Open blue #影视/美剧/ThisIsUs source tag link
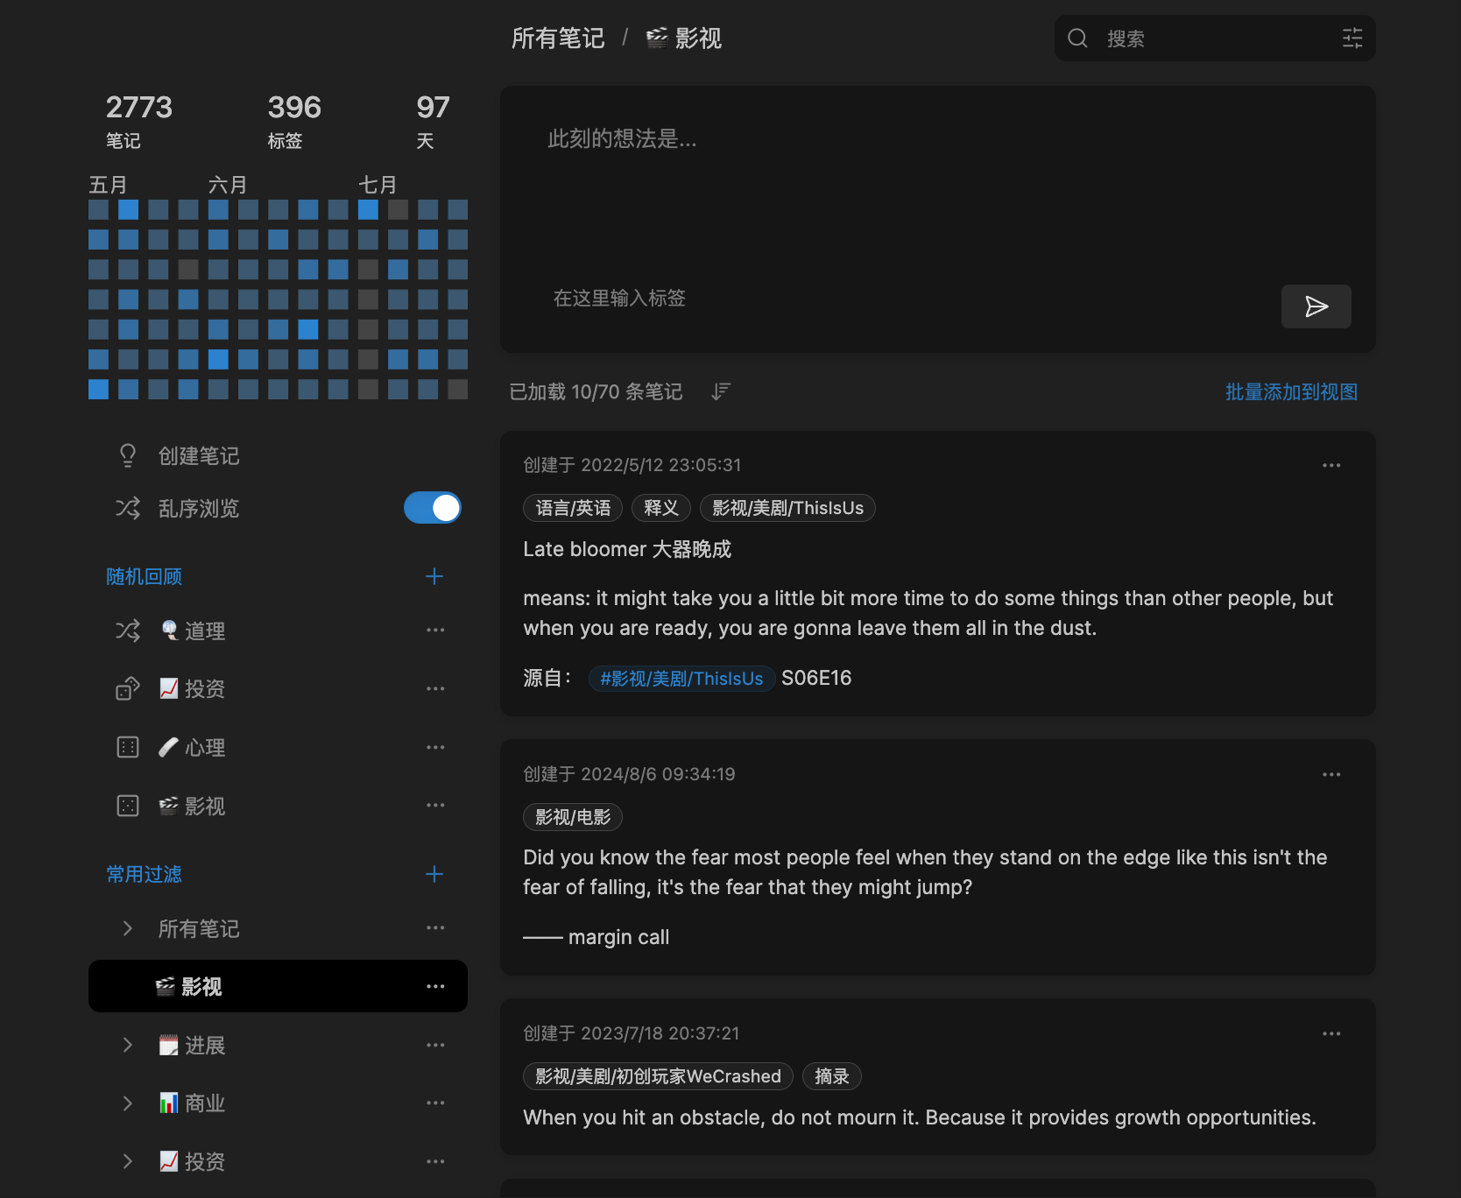 point(681,679)
